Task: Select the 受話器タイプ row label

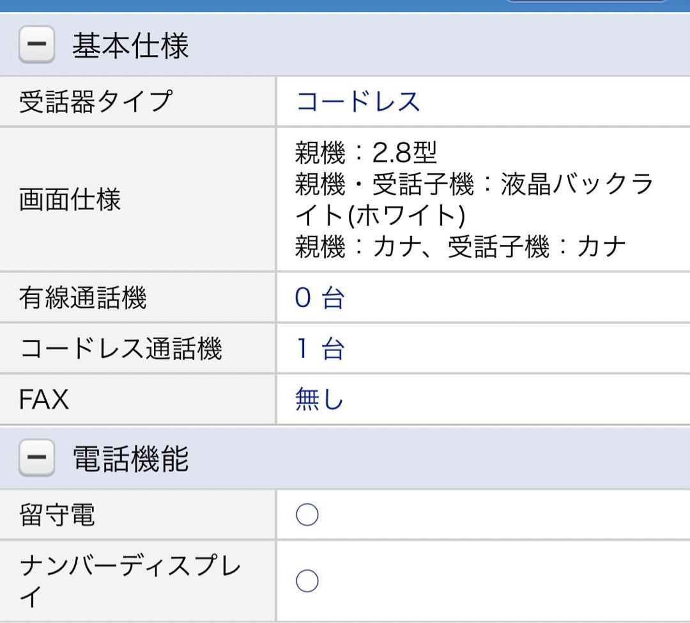Action: coord(95,102)
